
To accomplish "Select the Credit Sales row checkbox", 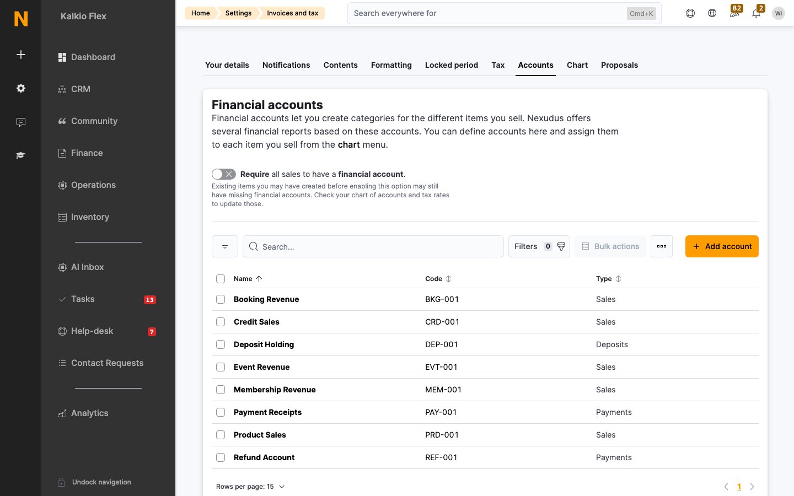I will pyautogui.click(x=221, y=322).
